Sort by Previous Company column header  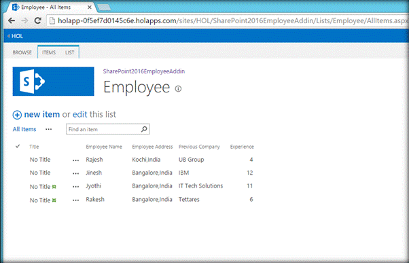pyautogui.click(x=199, y=147)
